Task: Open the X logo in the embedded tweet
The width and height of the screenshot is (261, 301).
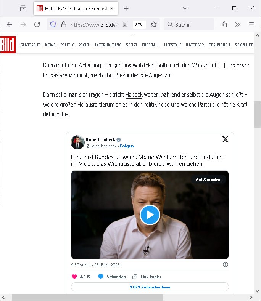Action: pyautogui.click(x=225, y=139)
